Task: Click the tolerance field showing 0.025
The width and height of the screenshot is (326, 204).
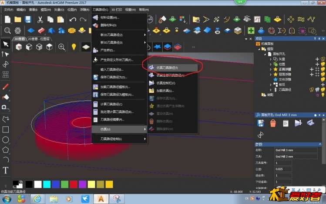Action: (x=283, y=169)
